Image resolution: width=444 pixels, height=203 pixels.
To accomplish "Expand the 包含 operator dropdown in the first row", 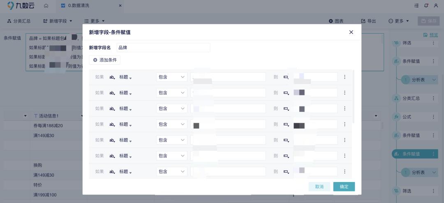I will point(172,77).
